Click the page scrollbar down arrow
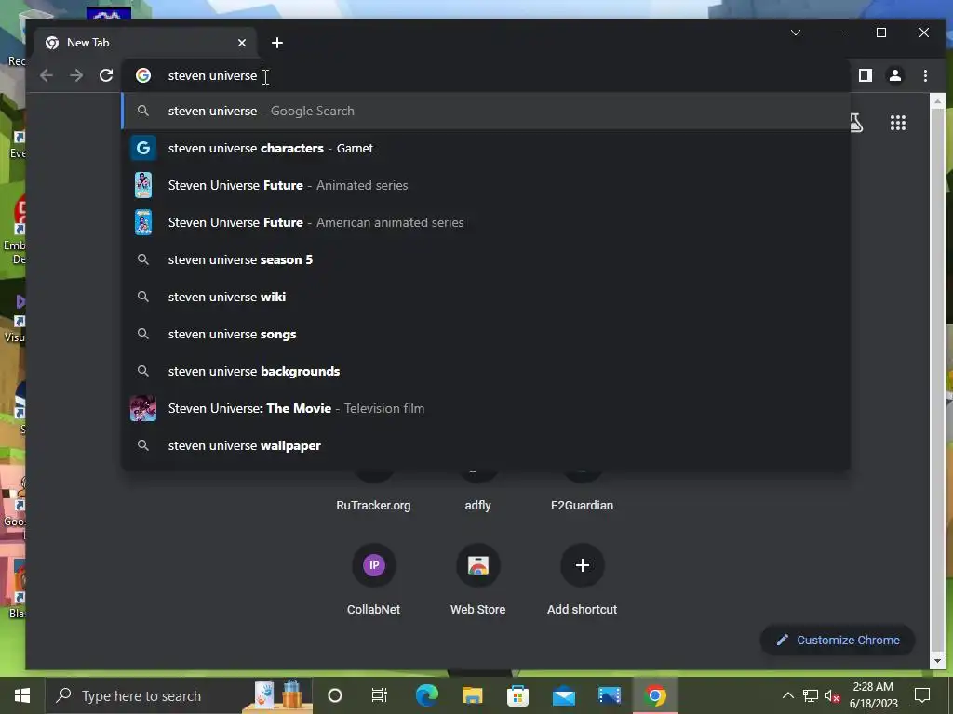The height and width of the screenshot is (714, 953). 936,661
